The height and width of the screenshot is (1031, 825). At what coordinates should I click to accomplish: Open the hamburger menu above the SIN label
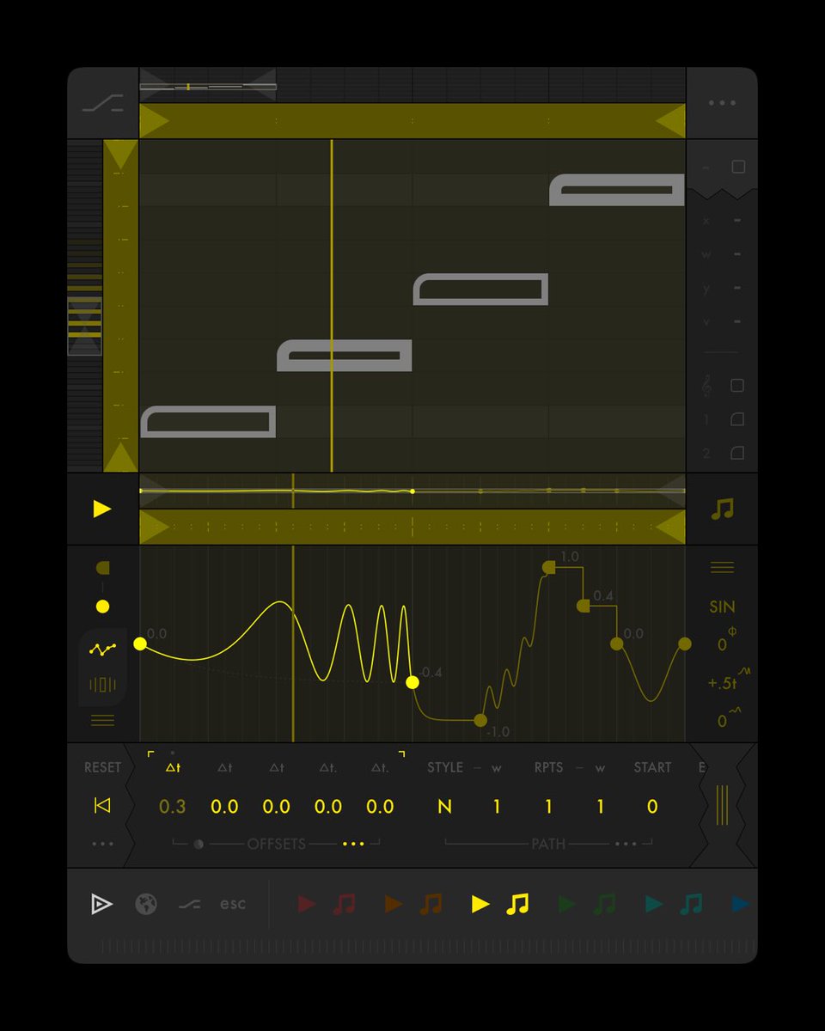coord(723,566)
